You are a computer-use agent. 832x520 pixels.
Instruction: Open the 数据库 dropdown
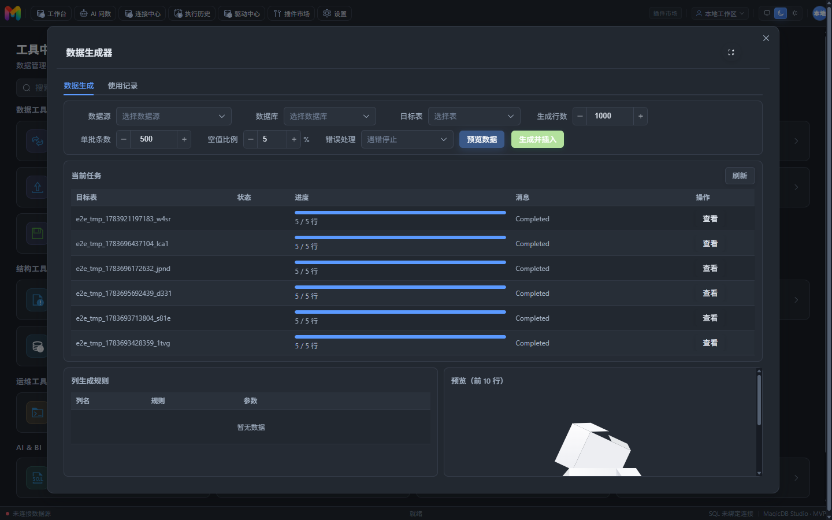click(329, 116)
